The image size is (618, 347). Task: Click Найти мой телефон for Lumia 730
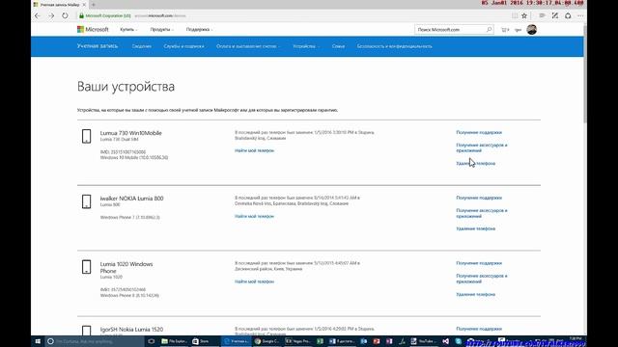(254, 150)
